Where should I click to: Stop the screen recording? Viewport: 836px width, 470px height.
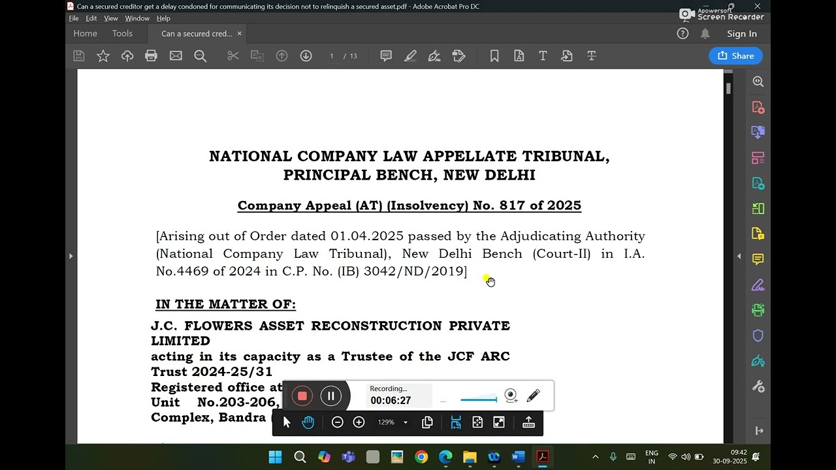pyautogui.click(x=302, y=396)
